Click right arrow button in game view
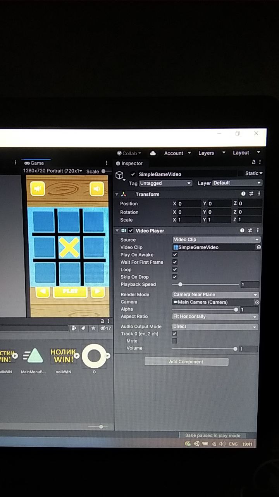279x497 pixels. click(97, 291)
